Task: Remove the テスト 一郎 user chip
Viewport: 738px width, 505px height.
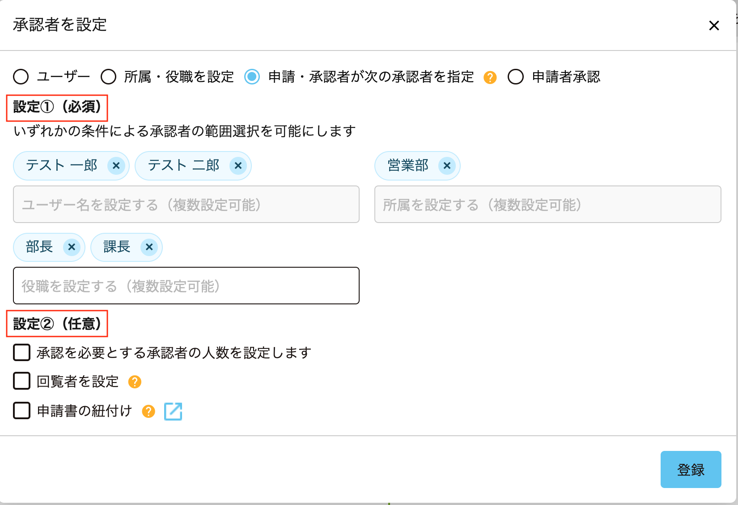Action: 116,166
